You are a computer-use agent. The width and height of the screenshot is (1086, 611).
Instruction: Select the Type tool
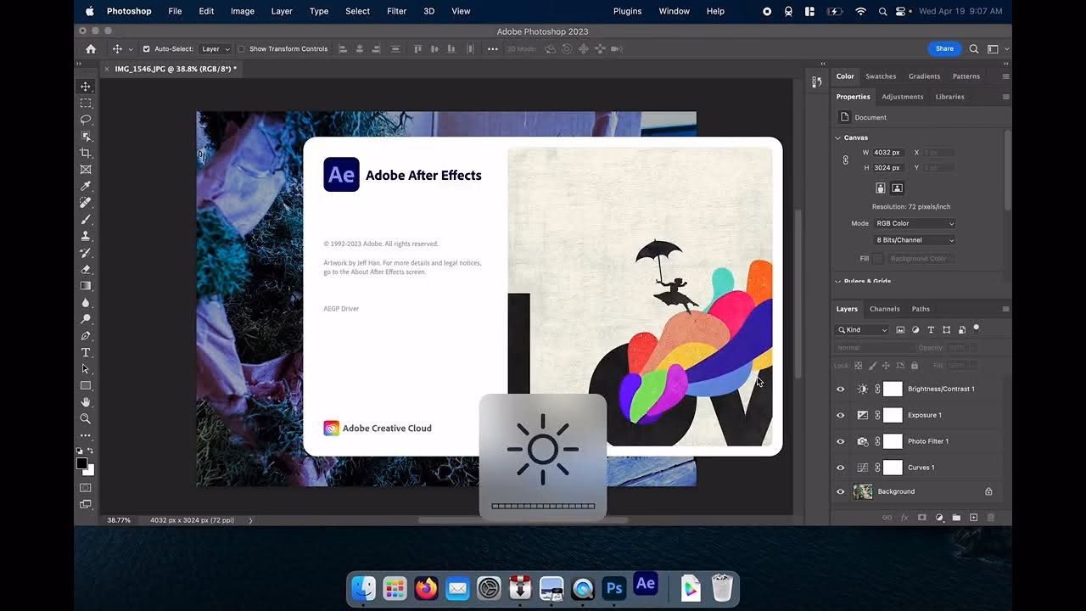tap(85, 352)
